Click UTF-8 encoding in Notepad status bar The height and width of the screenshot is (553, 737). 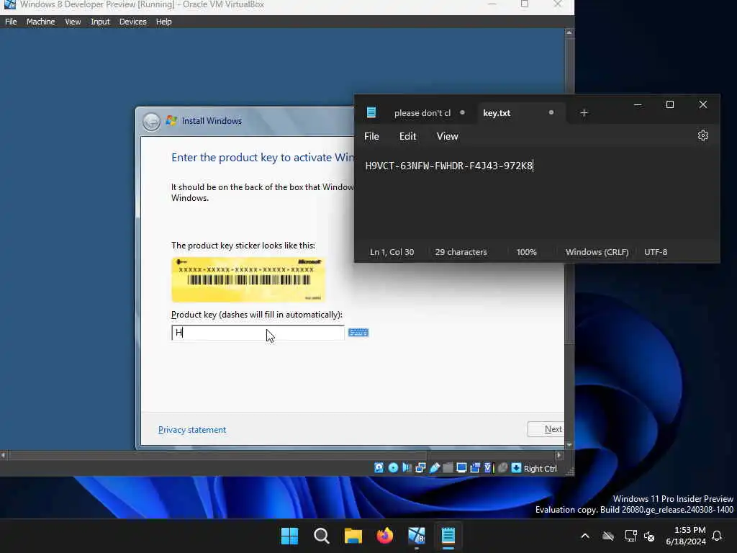[x=655, y=252]
